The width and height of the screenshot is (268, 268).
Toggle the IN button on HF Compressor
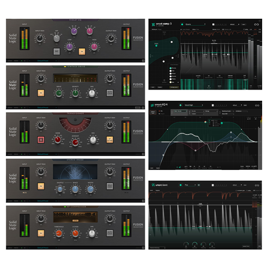coord(41,233)
